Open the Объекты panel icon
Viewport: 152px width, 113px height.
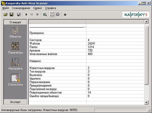pos(15,30)
